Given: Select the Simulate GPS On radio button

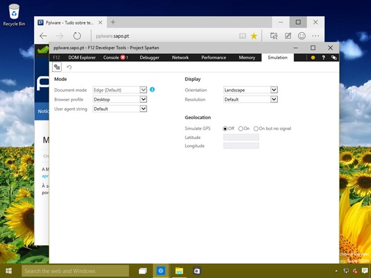Looking at the screenshot, I should click(x=241, y=128).
